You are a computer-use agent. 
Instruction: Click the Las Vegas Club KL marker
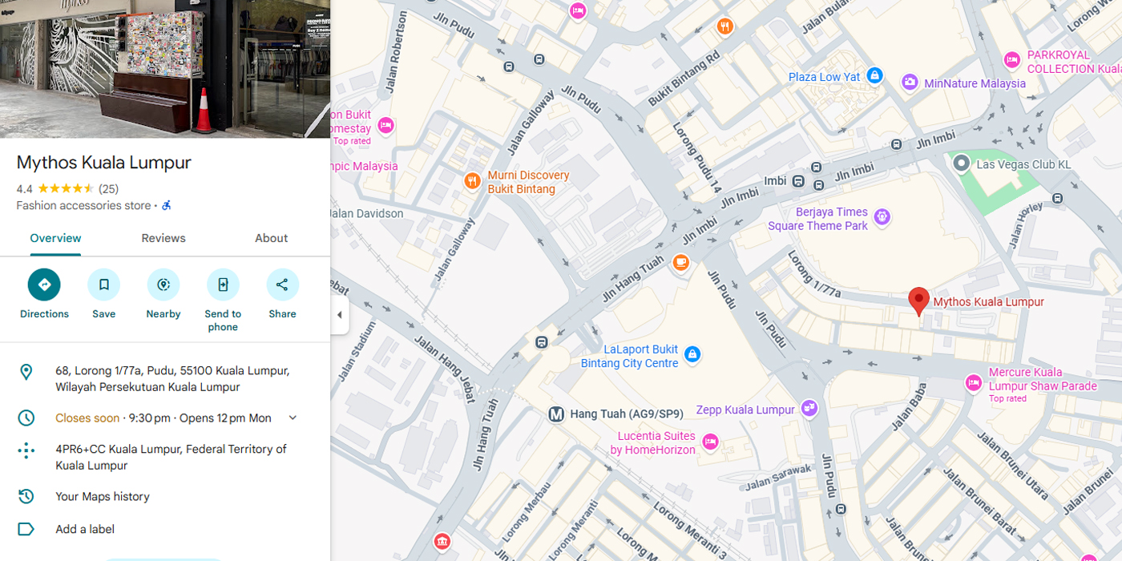(962, 163)
